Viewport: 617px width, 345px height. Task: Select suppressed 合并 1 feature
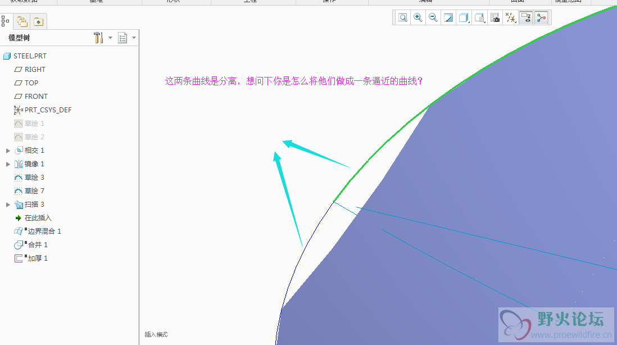click(x=38, y=244)
